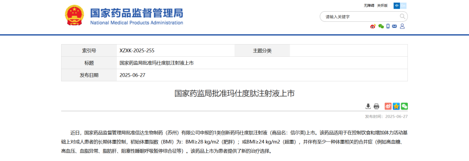Open 国家药品监督管理局 site title

(137, 13)
